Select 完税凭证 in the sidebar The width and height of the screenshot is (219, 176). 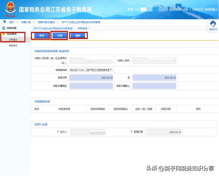coord(13,46)
